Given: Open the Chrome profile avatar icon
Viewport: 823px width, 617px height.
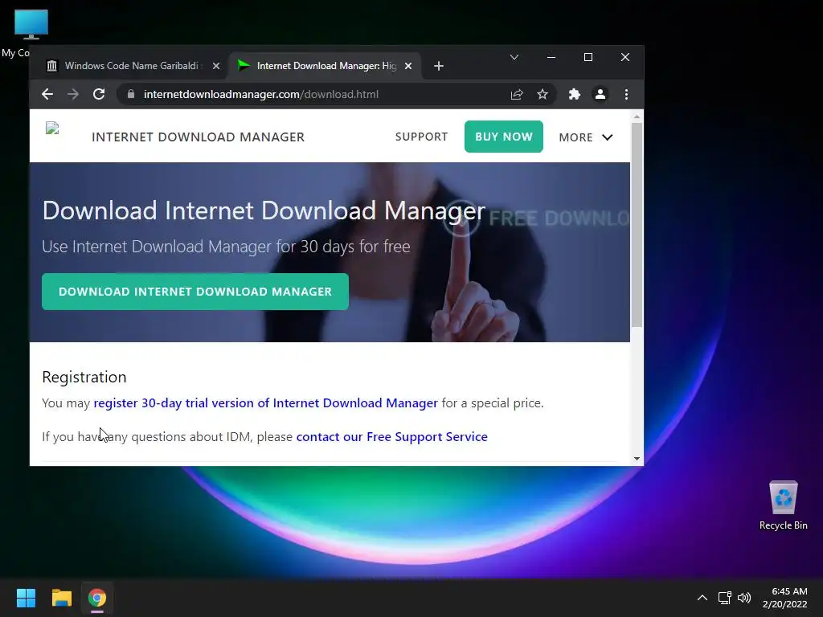Looking at the screenshot, I should click(x=600, y=95).
